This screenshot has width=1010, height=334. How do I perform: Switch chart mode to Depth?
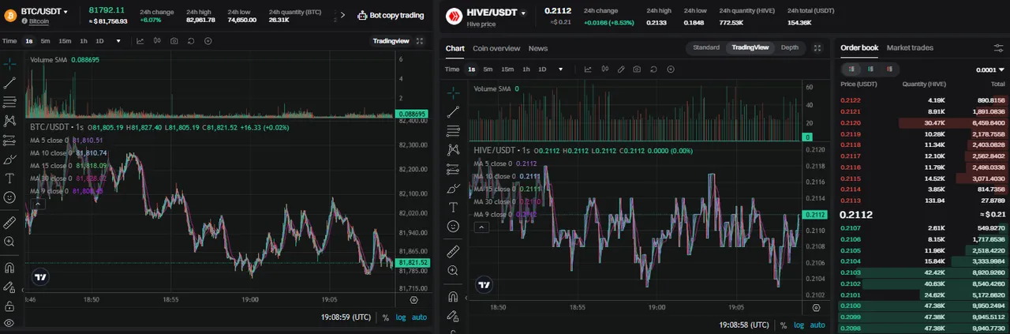click(x=789, y=47)
